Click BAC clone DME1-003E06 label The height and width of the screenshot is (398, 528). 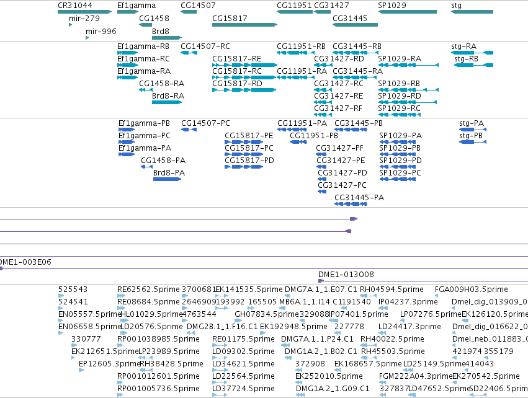pos(25,262)
